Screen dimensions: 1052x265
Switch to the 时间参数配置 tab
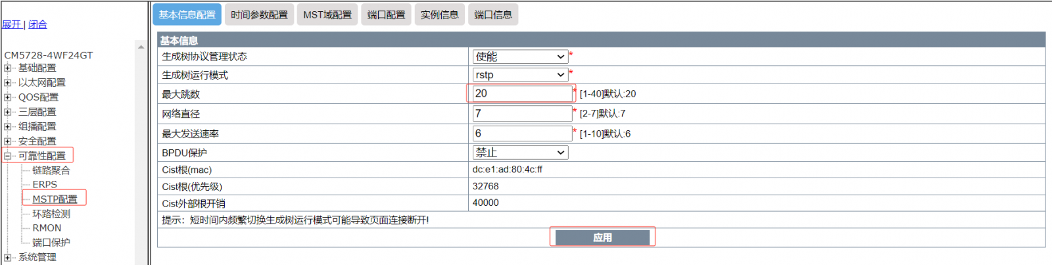259,14
